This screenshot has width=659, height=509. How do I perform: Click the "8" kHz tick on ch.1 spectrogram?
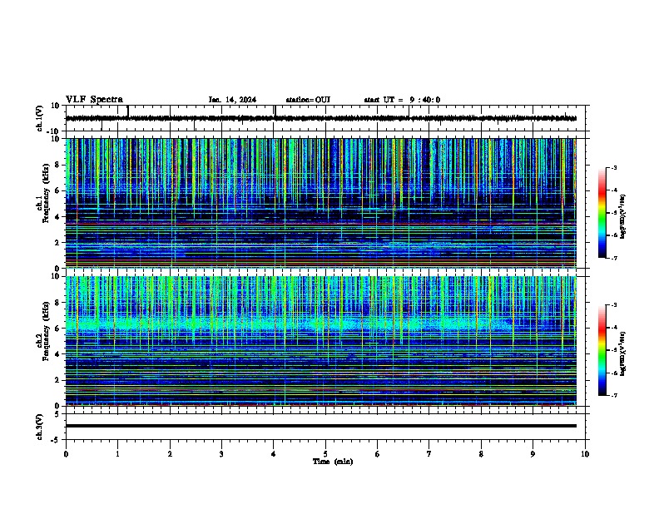(x=57, y=165)
